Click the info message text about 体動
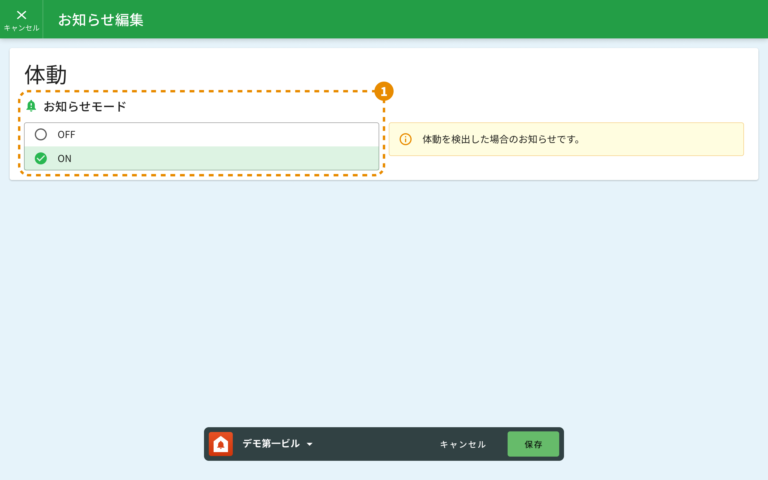 pos(501,139)
